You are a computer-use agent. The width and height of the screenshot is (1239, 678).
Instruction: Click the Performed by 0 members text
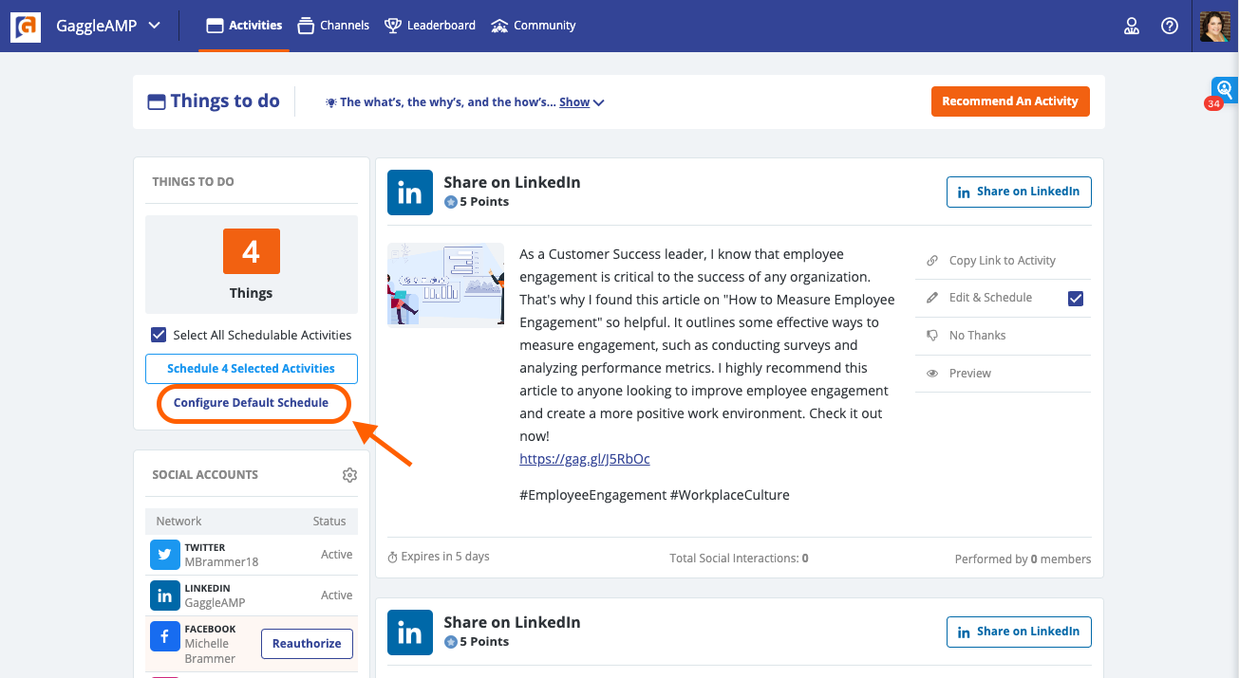tap(1023, 559)
